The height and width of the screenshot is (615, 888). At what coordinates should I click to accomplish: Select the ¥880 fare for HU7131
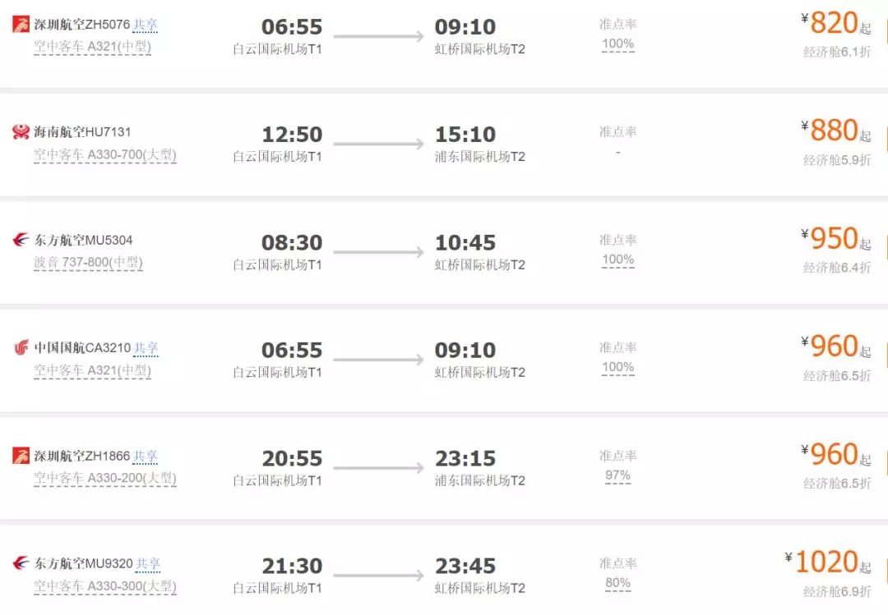[836, 131]
